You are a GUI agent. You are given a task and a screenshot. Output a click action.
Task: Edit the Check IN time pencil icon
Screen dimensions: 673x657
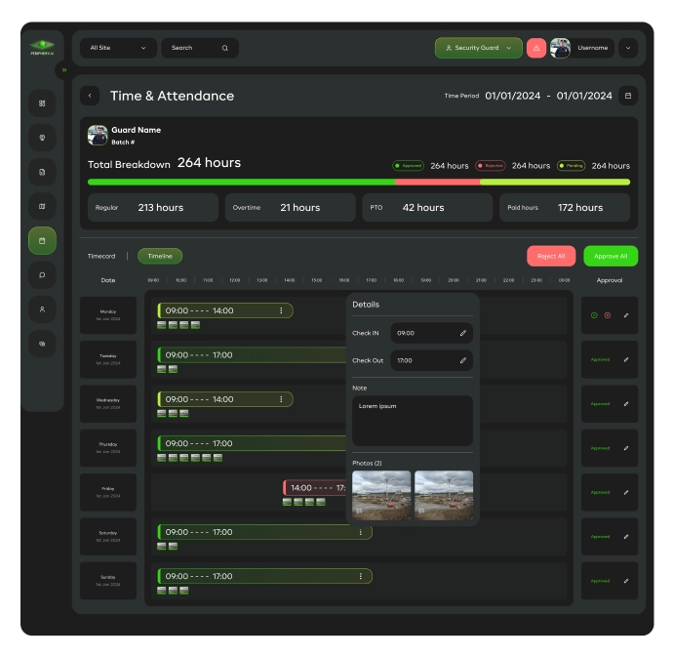pos(463,333)
